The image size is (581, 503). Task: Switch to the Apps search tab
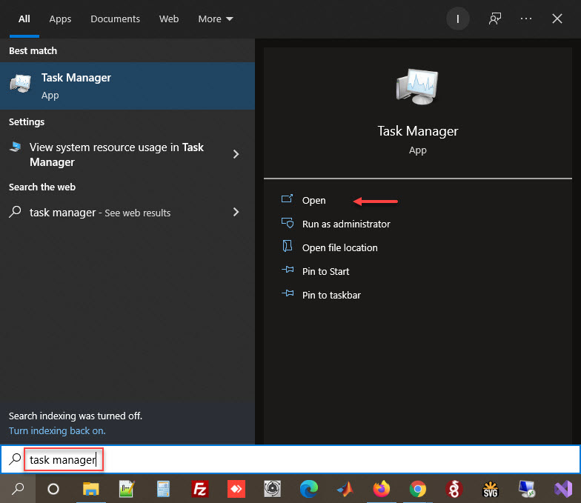(x=60, y=19)
